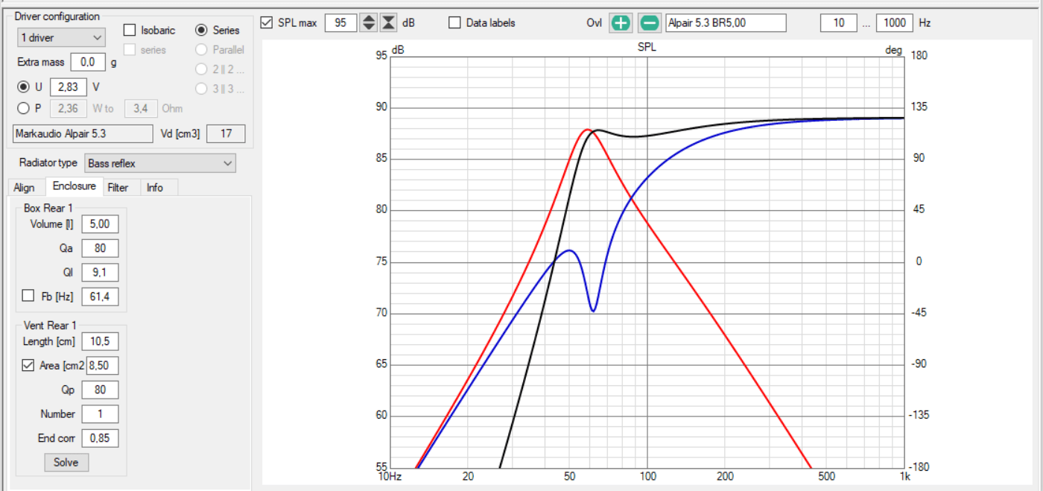The image size is (1043, 491).
Task: Select the Series radio button
Action: 201,31
